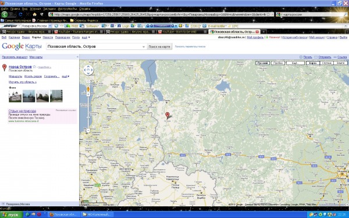Click the red location marker on the map
Viewport: 349px width, 218px height.
pyautogui.click(x=168, y=116)
